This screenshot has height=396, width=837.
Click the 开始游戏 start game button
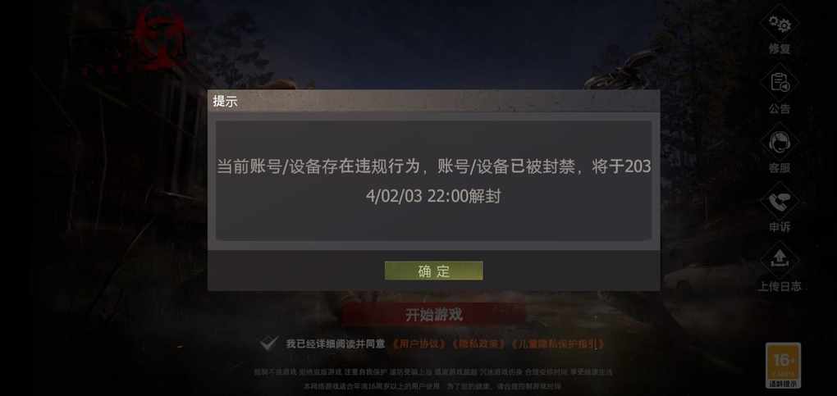tap(433, 315)
